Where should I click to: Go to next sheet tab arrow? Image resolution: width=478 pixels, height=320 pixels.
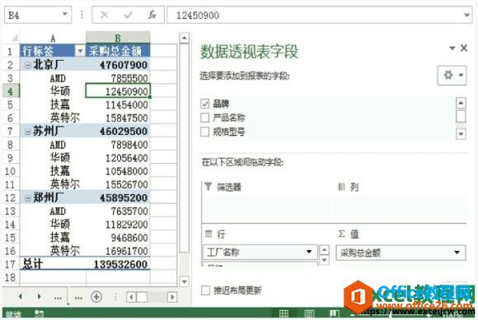[x=39, y=296]
